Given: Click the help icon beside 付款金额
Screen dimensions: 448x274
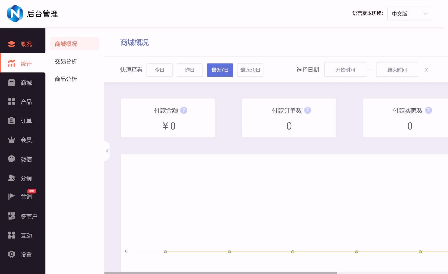Looking at the screenshot, I should [184, 110].
